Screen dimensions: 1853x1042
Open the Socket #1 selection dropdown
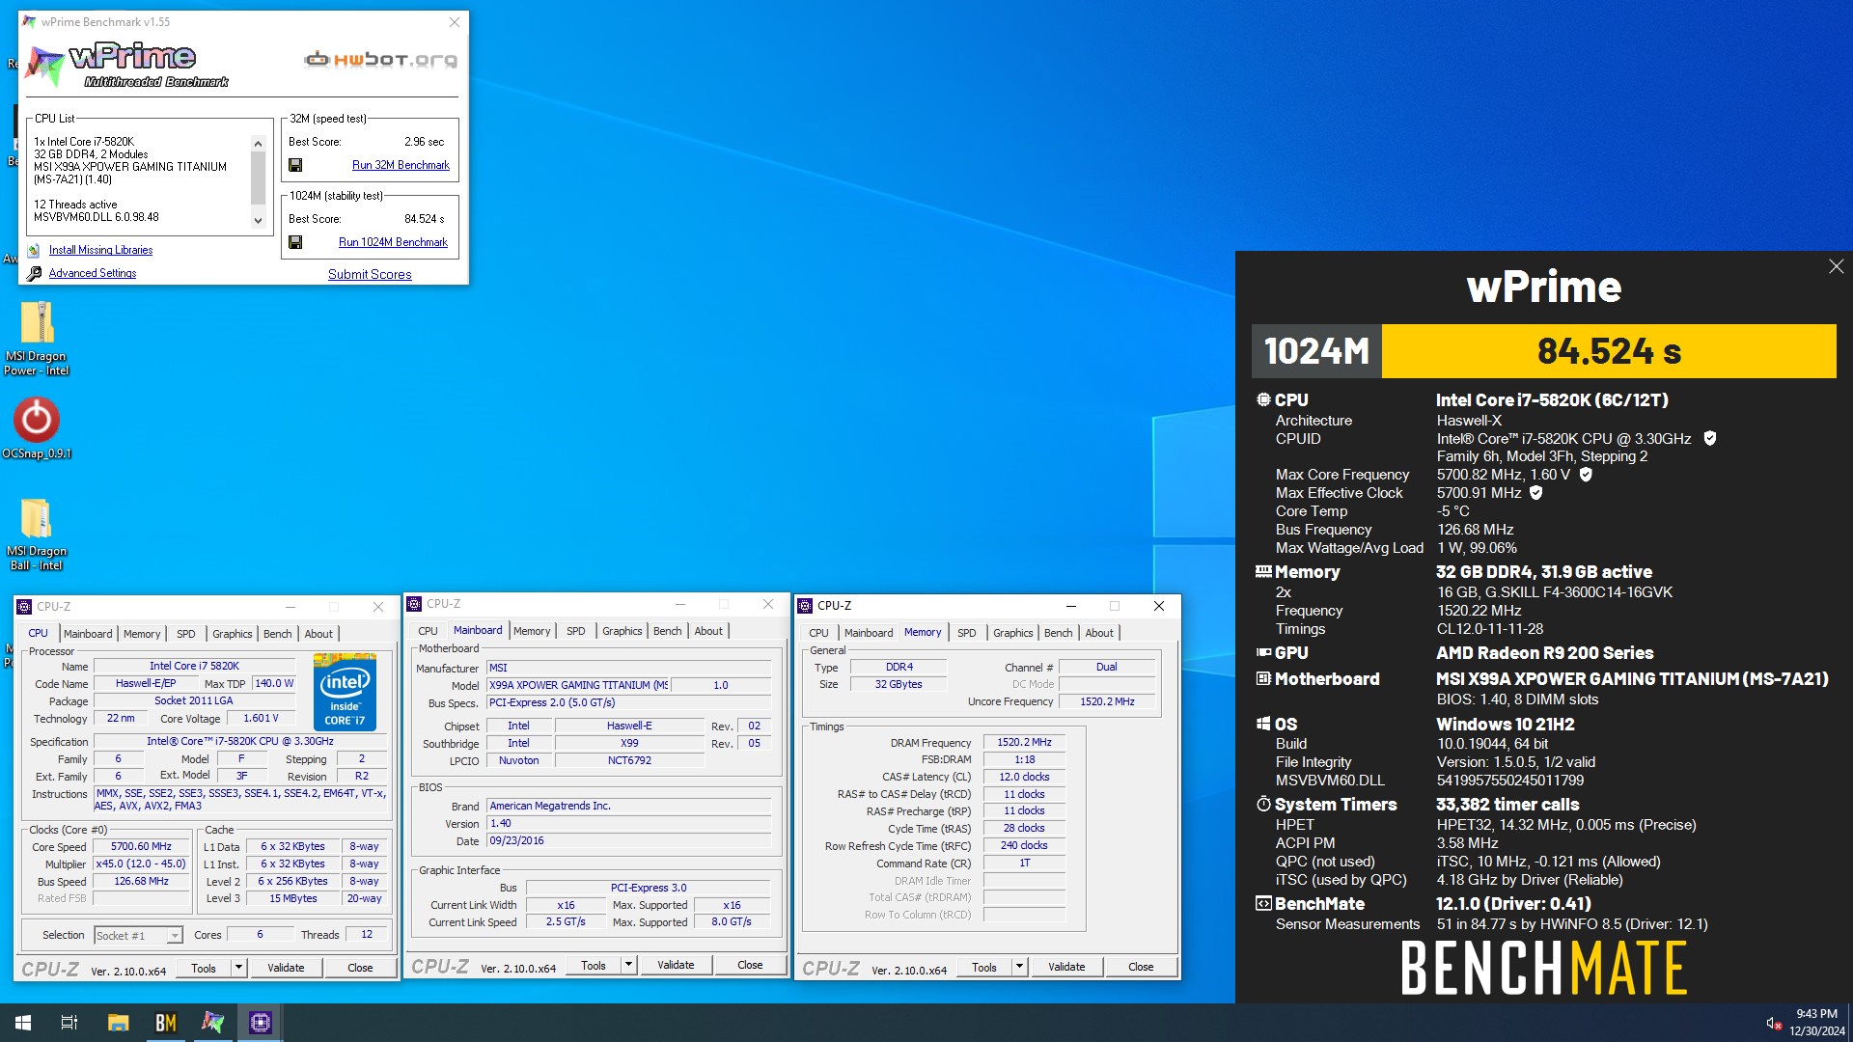point(138,935)
